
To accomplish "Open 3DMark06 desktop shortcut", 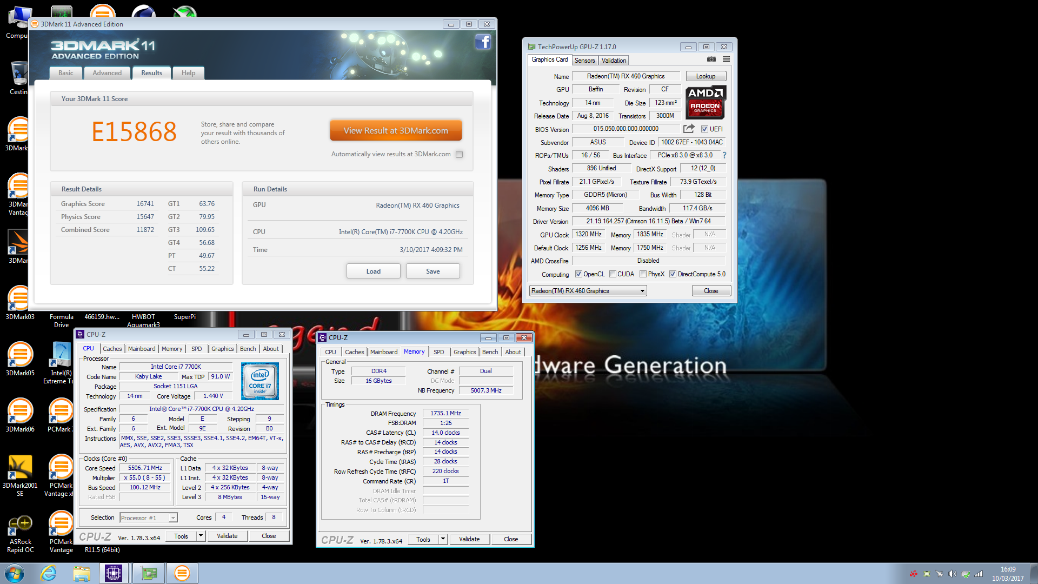I will [19, 414].
